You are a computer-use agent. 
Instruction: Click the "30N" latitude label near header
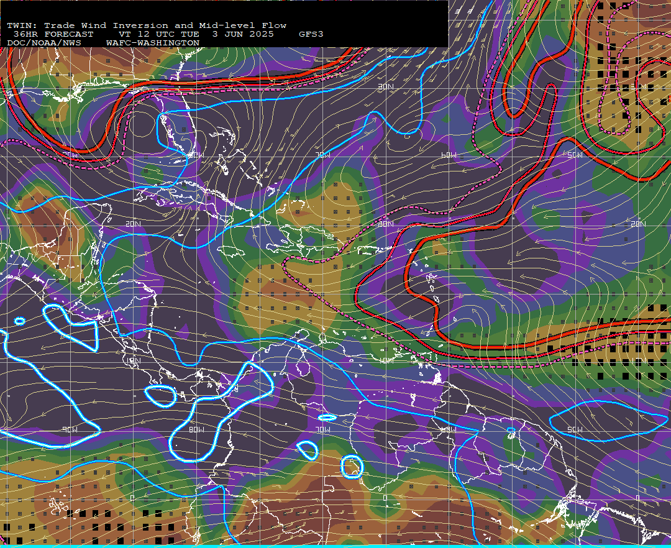tap(386, 87)
